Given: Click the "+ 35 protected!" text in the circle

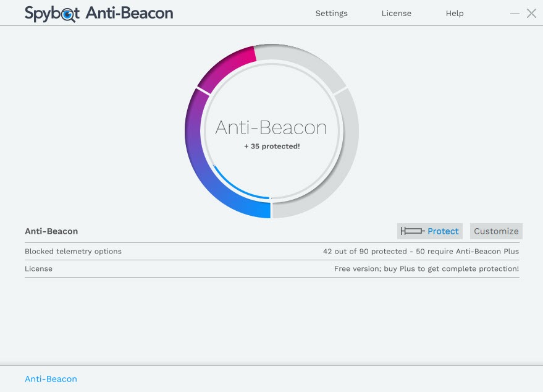Looking at the screenshot, I should pyautogui.click(x=272, y=147).
